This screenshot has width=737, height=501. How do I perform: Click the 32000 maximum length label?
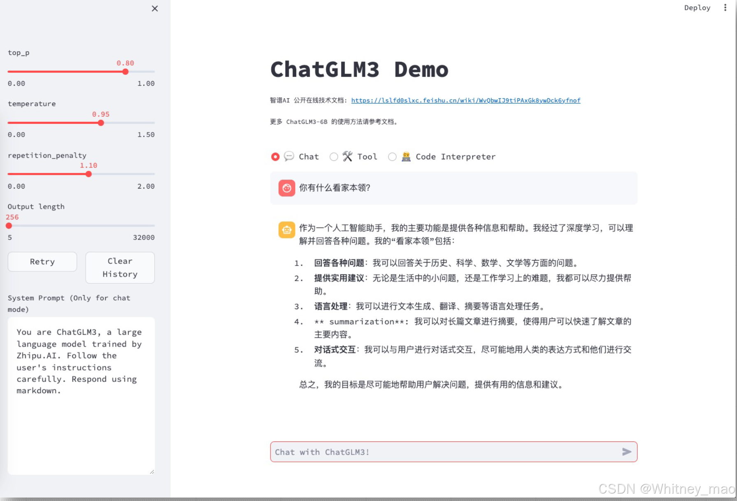[144, 238]
